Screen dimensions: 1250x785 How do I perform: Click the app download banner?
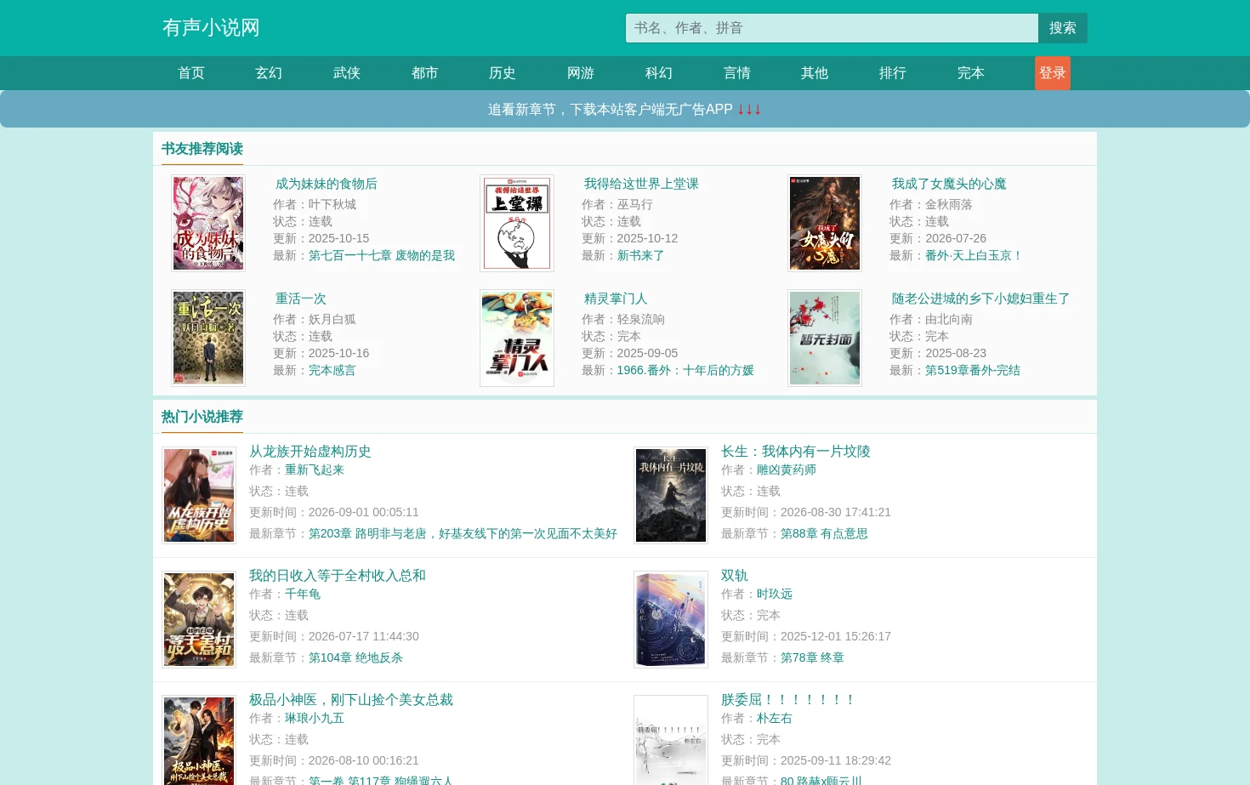(x=625, y=110)
